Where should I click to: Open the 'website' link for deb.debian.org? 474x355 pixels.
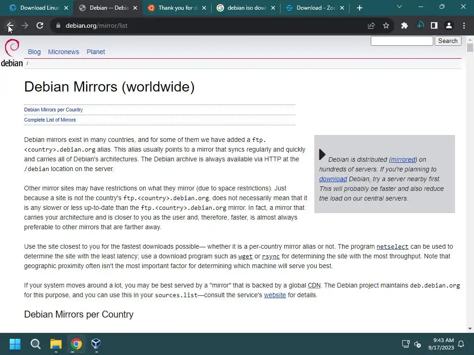[x=275, y=295]
